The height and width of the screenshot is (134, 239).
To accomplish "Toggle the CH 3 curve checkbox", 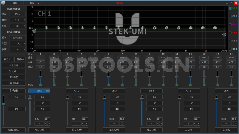I will coord(230,24).
